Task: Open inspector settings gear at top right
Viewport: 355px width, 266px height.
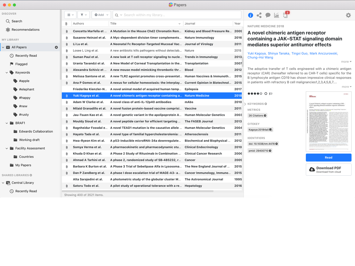Action: (x=348, y=15)
